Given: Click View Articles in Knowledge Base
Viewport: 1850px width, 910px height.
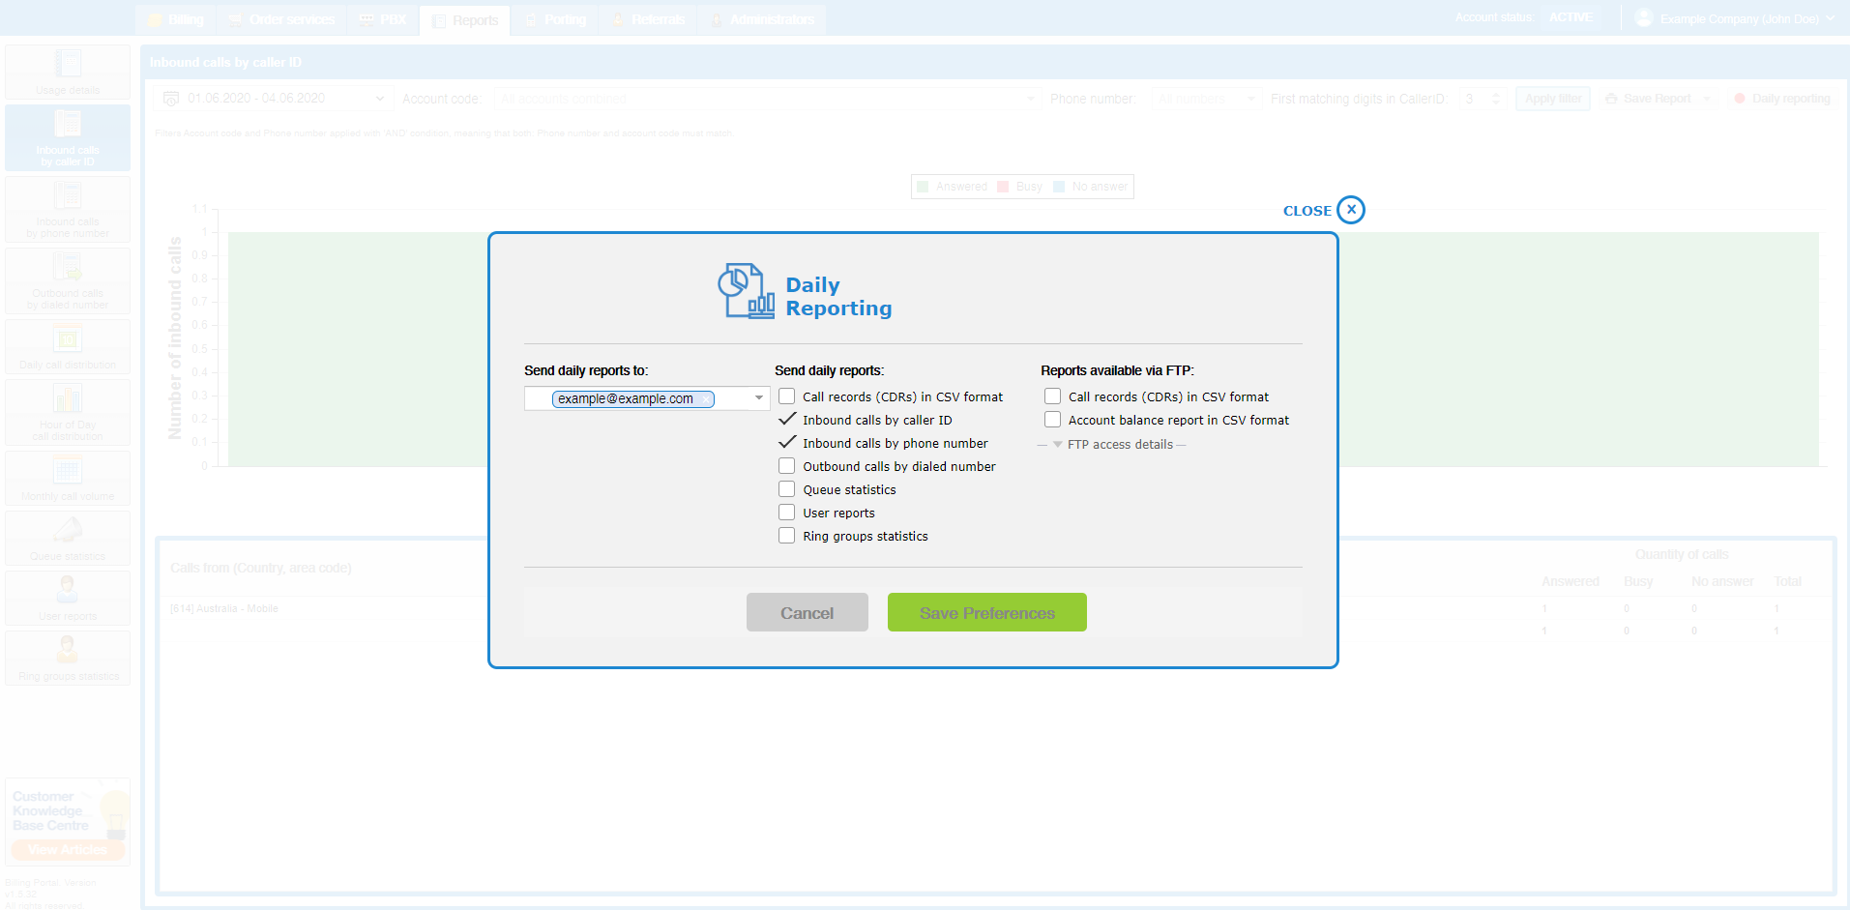Looking at the screenshot, I should (68, 850).
